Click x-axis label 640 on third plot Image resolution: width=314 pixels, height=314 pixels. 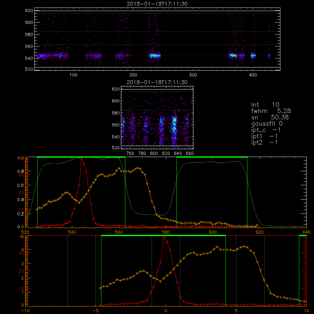tap(306, 232)
